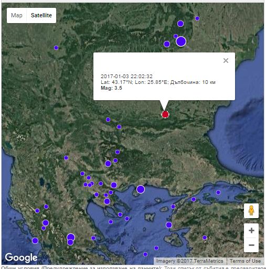Close the earthquake info popup
This screenshot has width=266, height=269.
[226, 60]
